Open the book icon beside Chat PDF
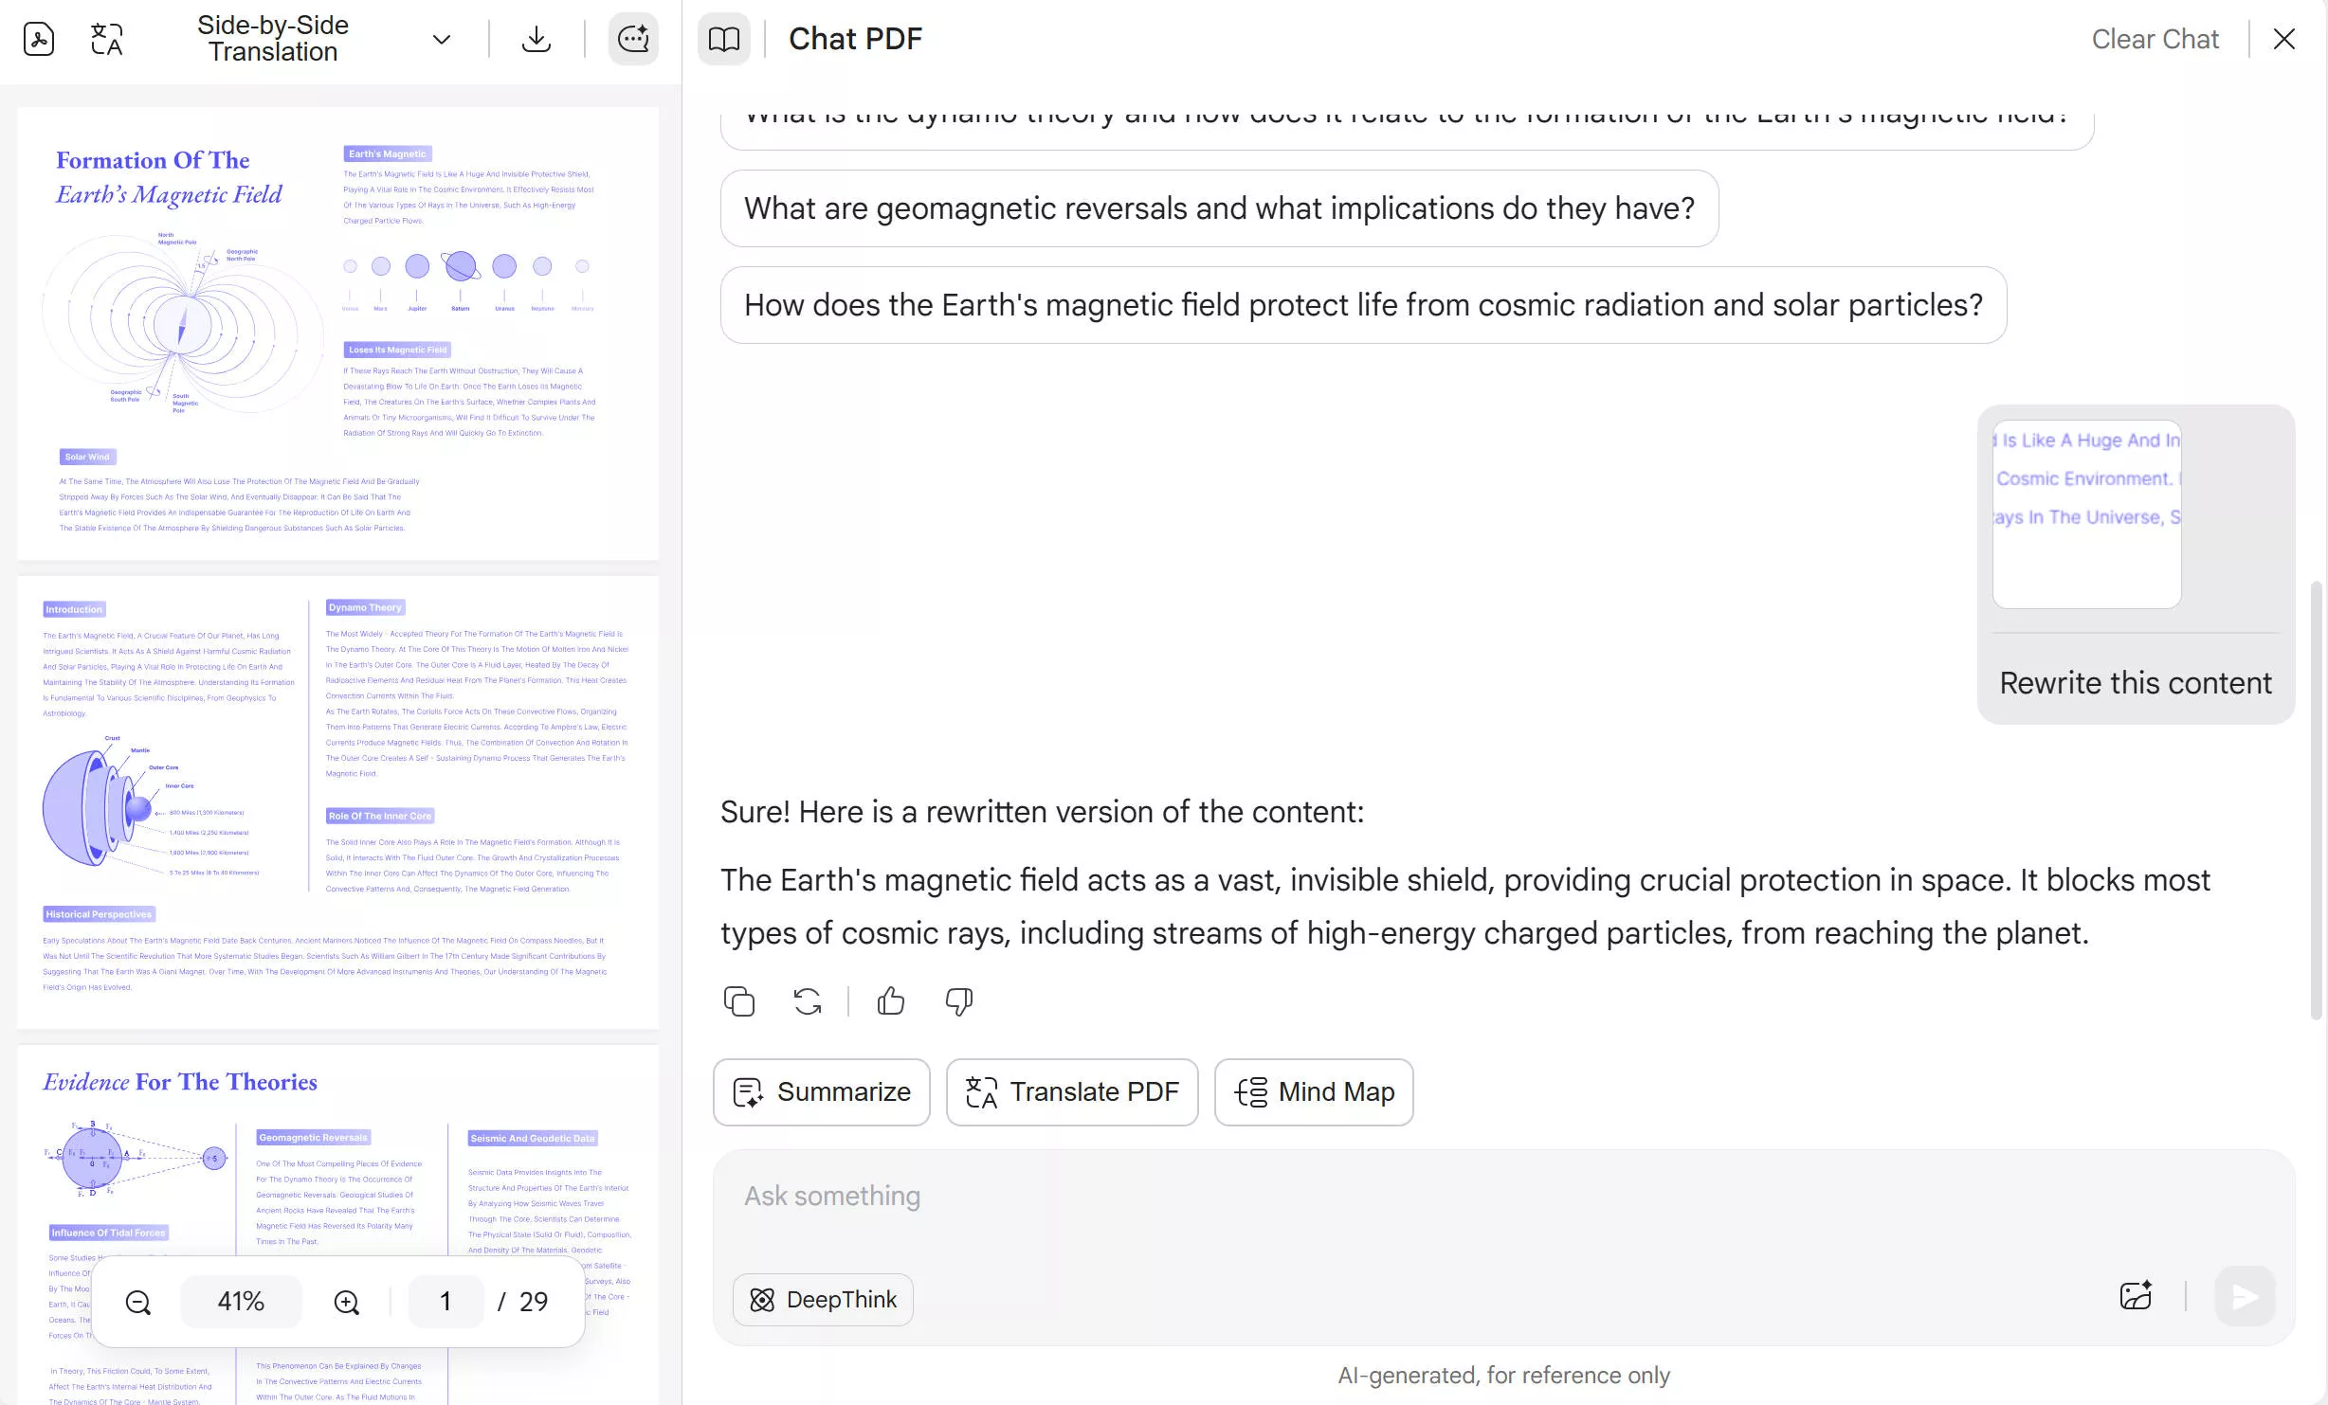 724,39
